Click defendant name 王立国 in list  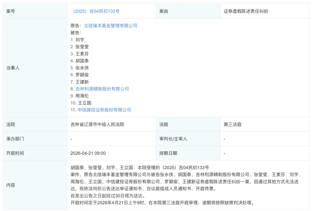pyautogui.click(x=84, y=103)
